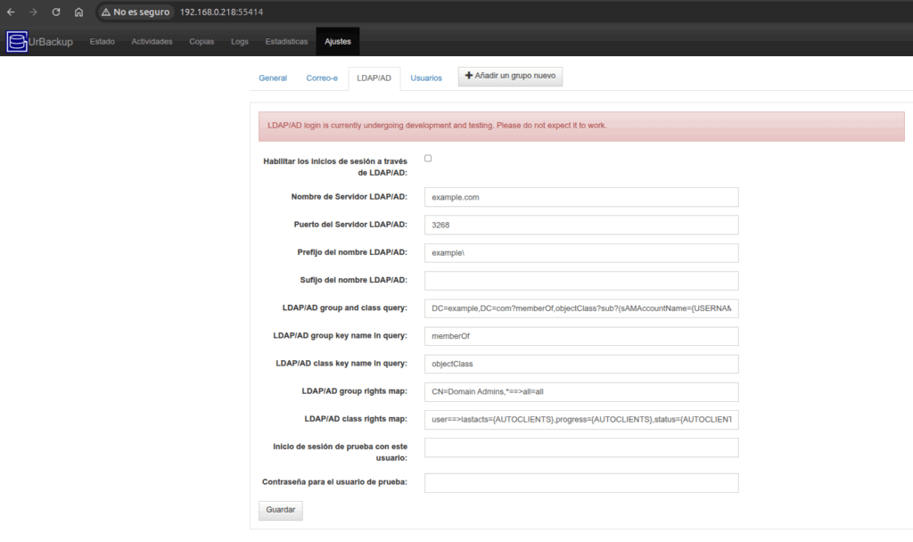Viewport: 913px width, 542px height.
Task: Click the browser forward arrow
Action: coord(34,12)
